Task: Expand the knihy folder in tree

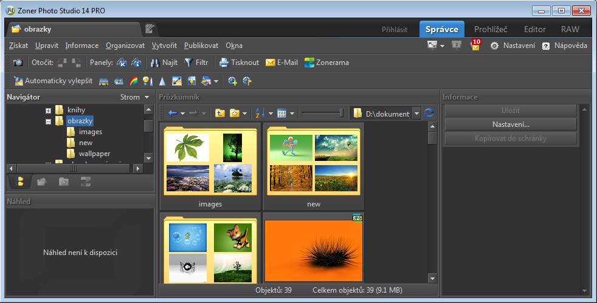Action: coord(49,111)
